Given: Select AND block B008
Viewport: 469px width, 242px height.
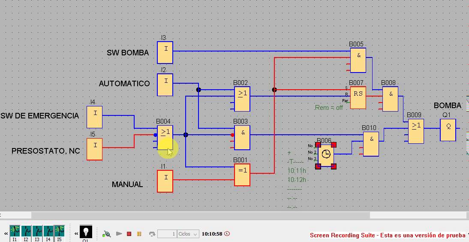Looking at the screenshot, I should 390,99.
